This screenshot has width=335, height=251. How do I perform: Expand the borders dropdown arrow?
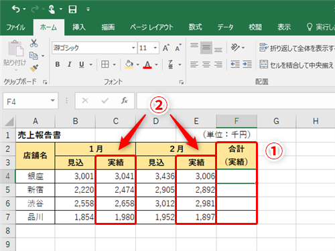coord(115,65)
